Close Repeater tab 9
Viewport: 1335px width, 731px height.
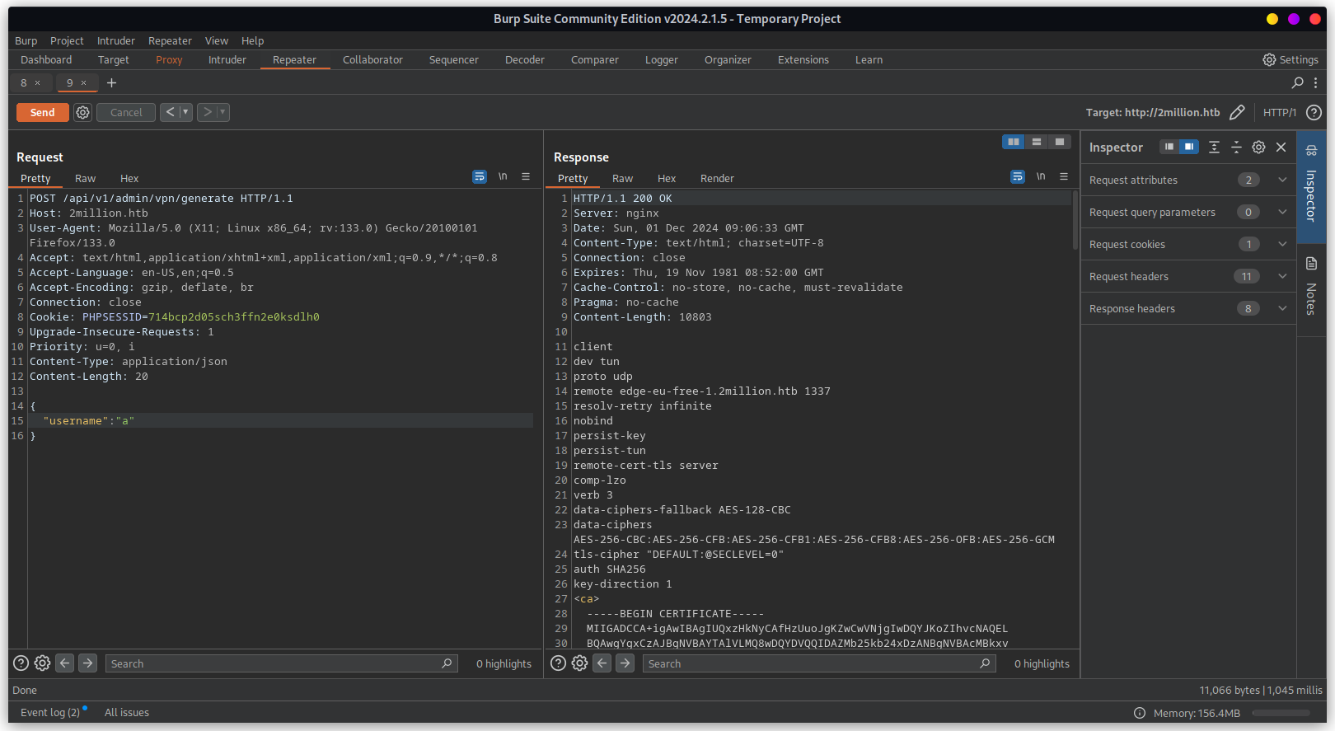click(x=83, y=82)
